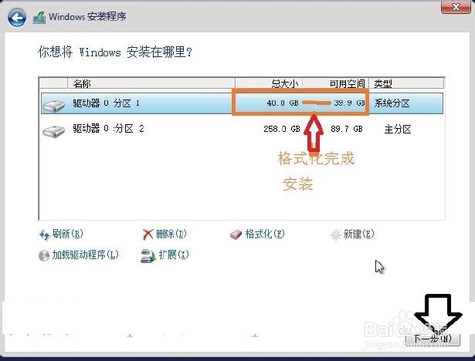
Task: Format partition via 格式化(F) link
Action: (x=265, y=234)
